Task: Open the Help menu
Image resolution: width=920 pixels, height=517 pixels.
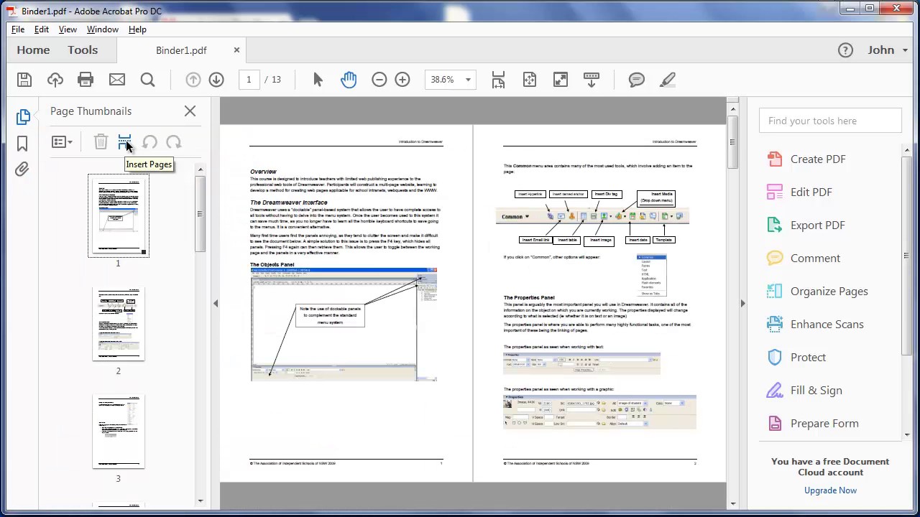Action: [x=137, y=29]
